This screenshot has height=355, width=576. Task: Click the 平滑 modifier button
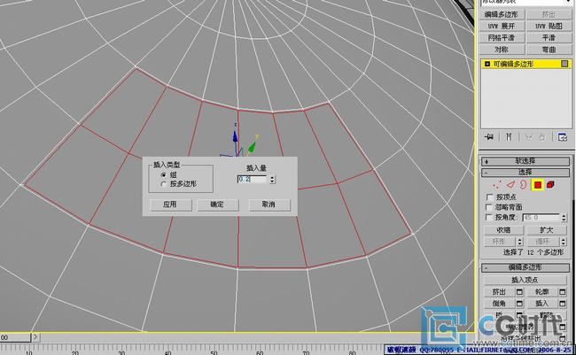click(549, 38)
